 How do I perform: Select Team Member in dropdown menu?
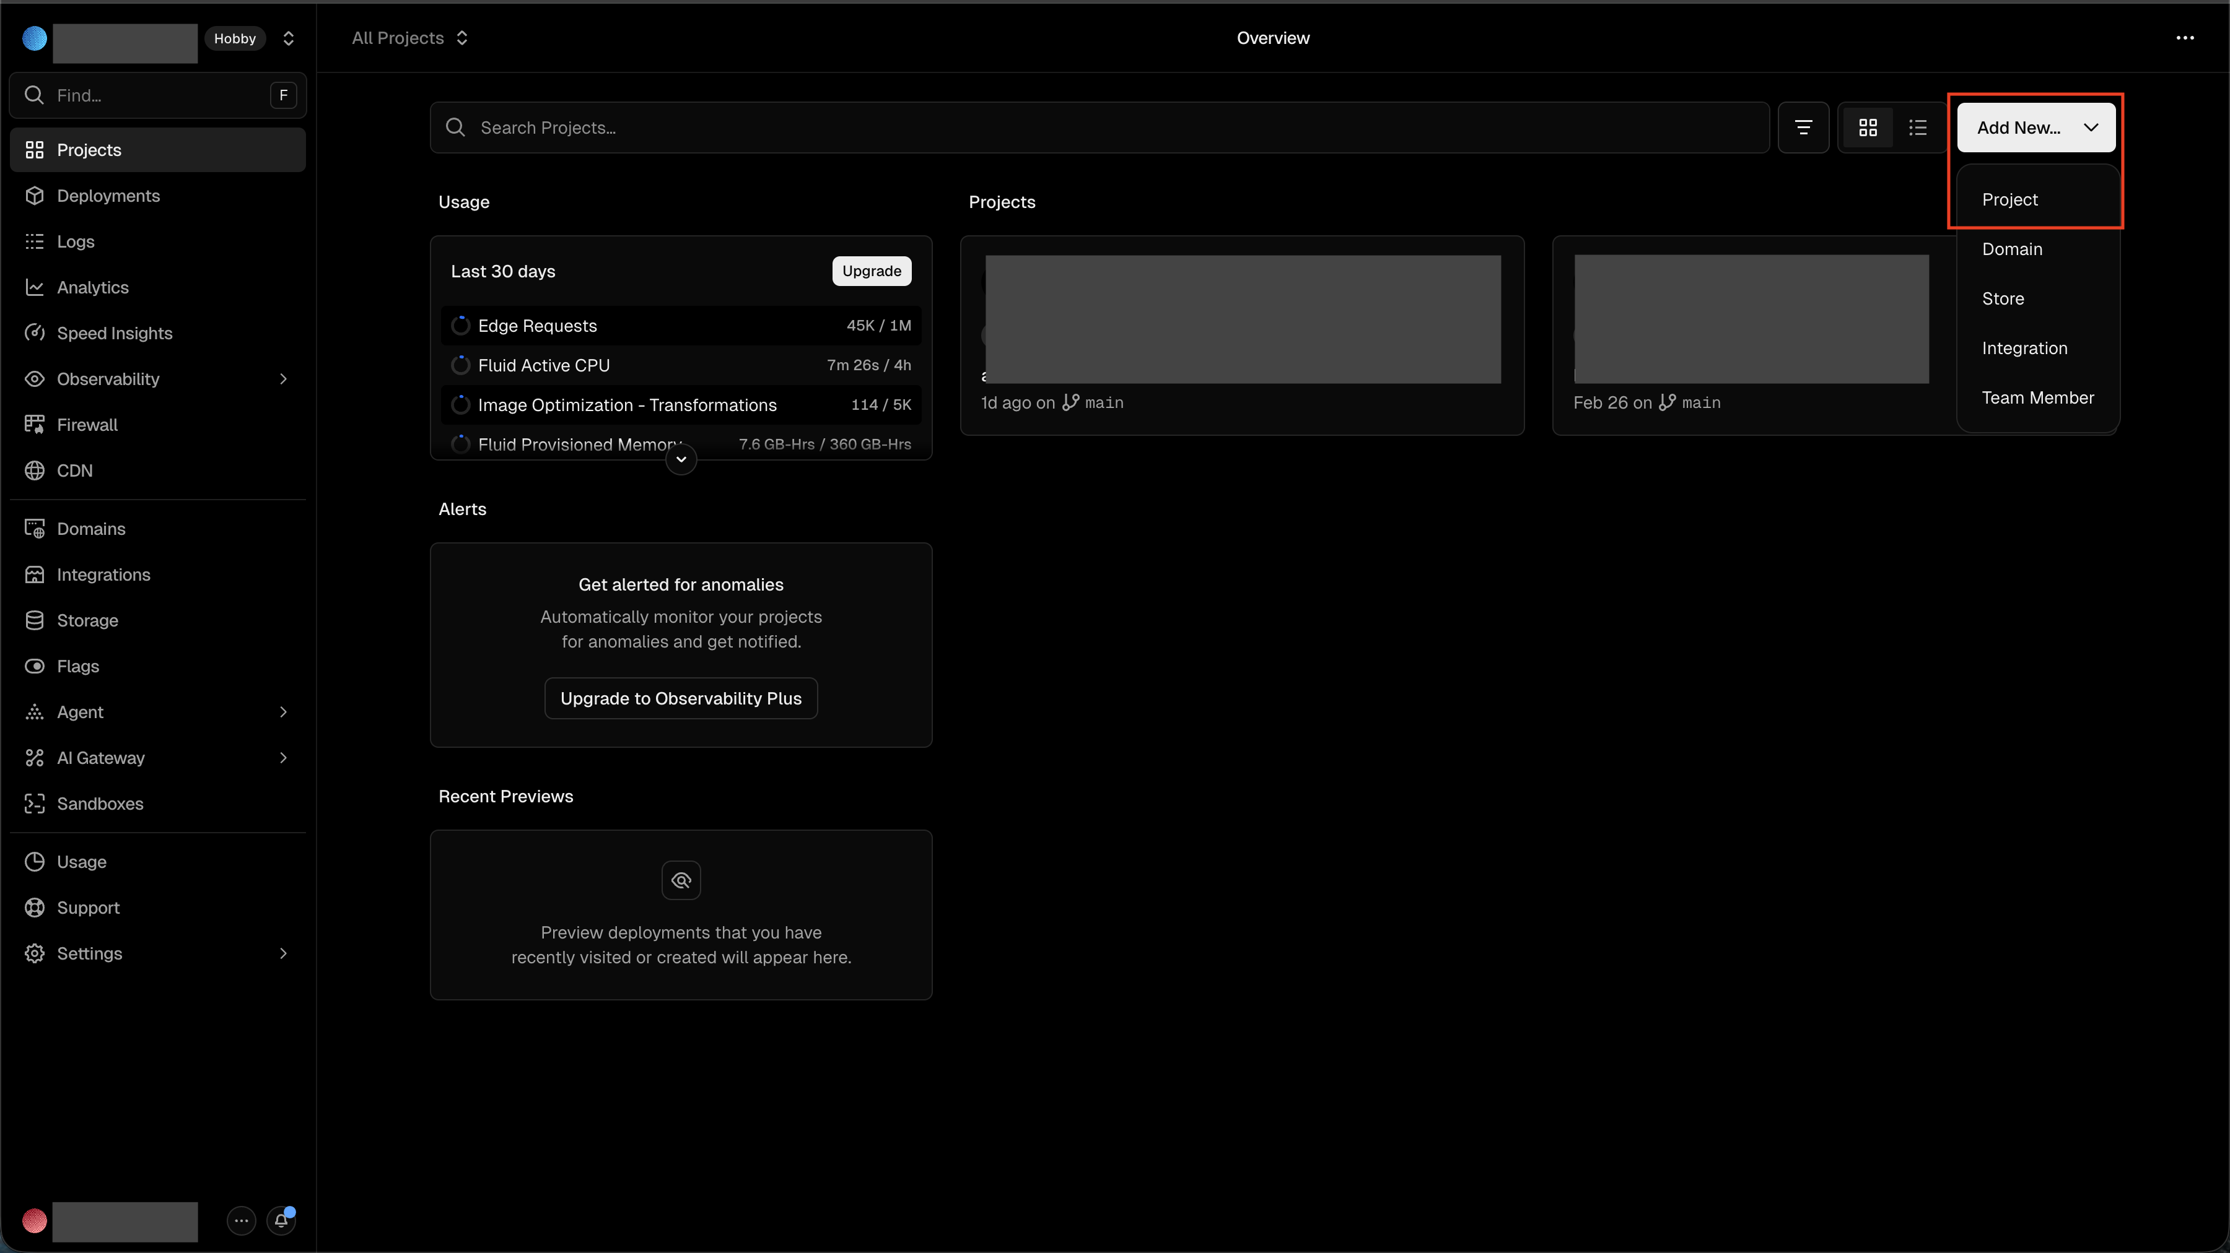2037,398
